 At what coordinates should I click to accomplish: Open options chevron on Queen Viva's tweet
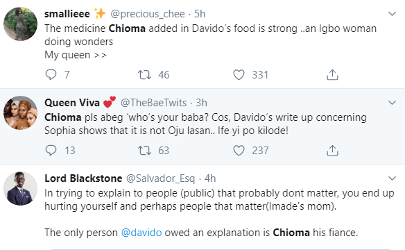[392, 103]
